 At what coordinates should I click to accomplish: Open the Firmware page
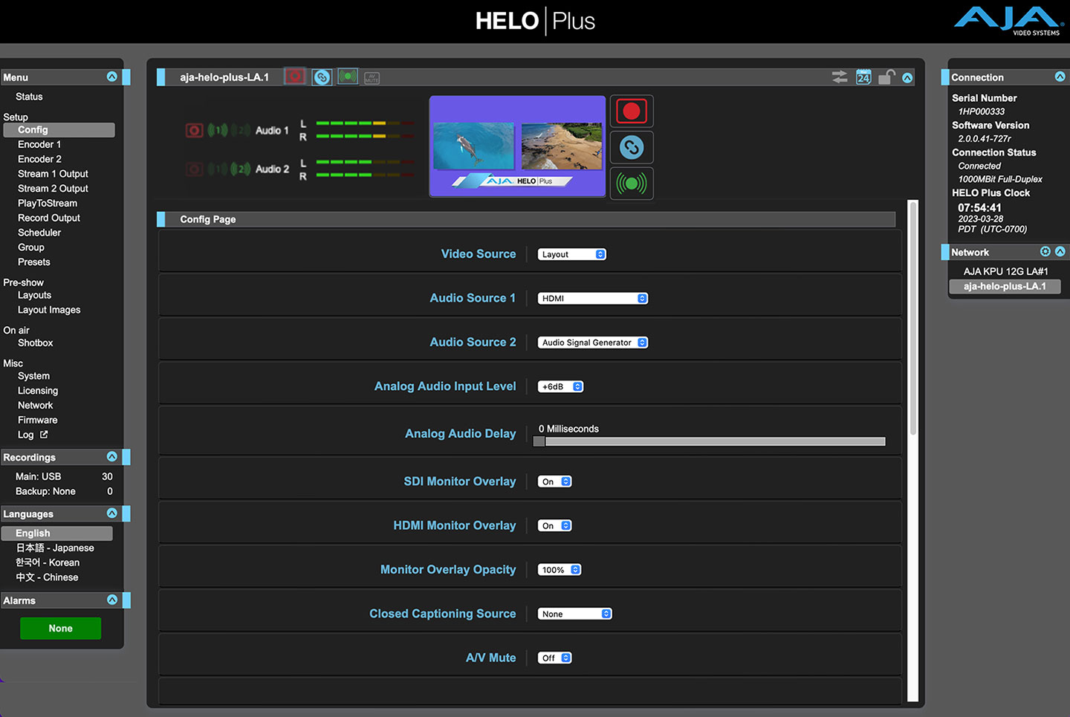38,420
